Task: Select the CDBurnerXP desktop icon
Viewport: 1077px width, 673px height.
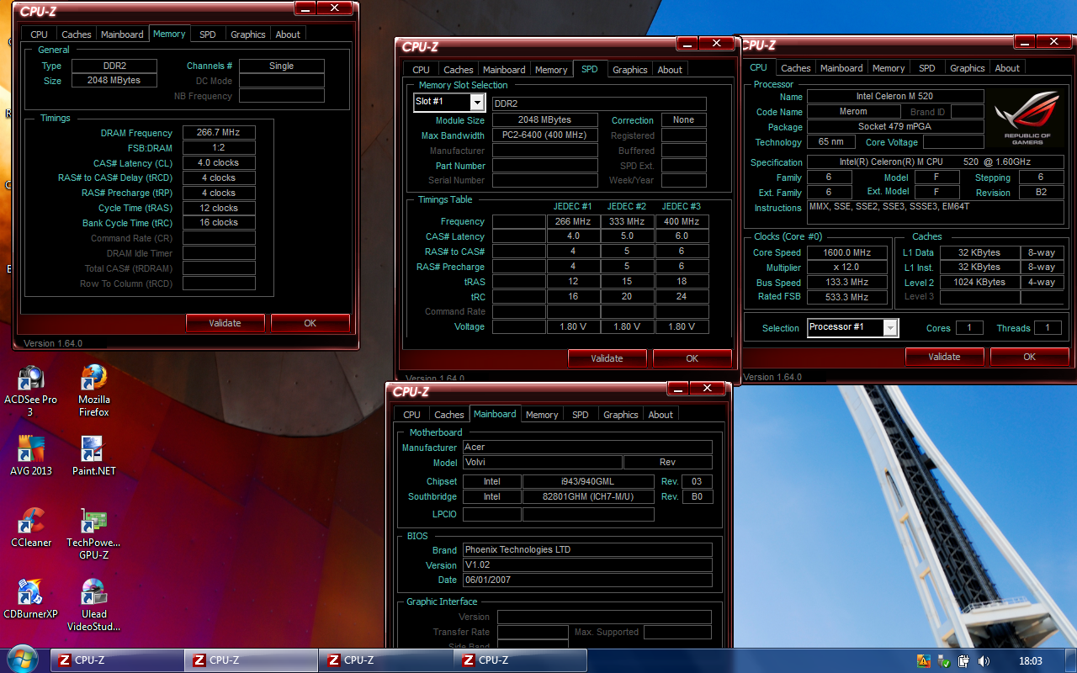Action: coord(30,599)
